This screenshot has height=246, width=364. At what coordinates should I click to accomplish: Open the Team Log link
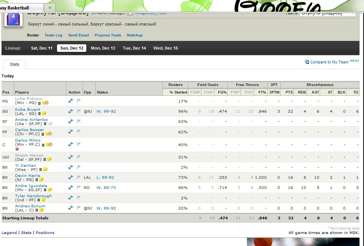pos(53,35)
